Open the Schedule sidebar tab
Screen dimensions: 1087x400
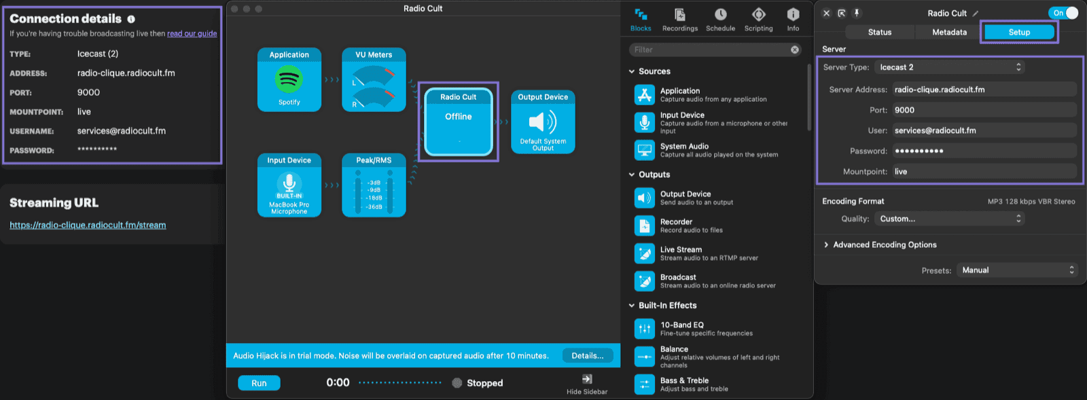point(720,20)
